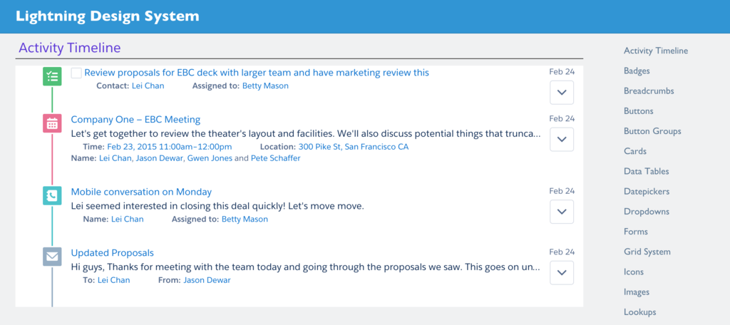The height and width of the screenshot is (325, 730).
Task: Open Updated Proposals link
Action: click(112, 253)
